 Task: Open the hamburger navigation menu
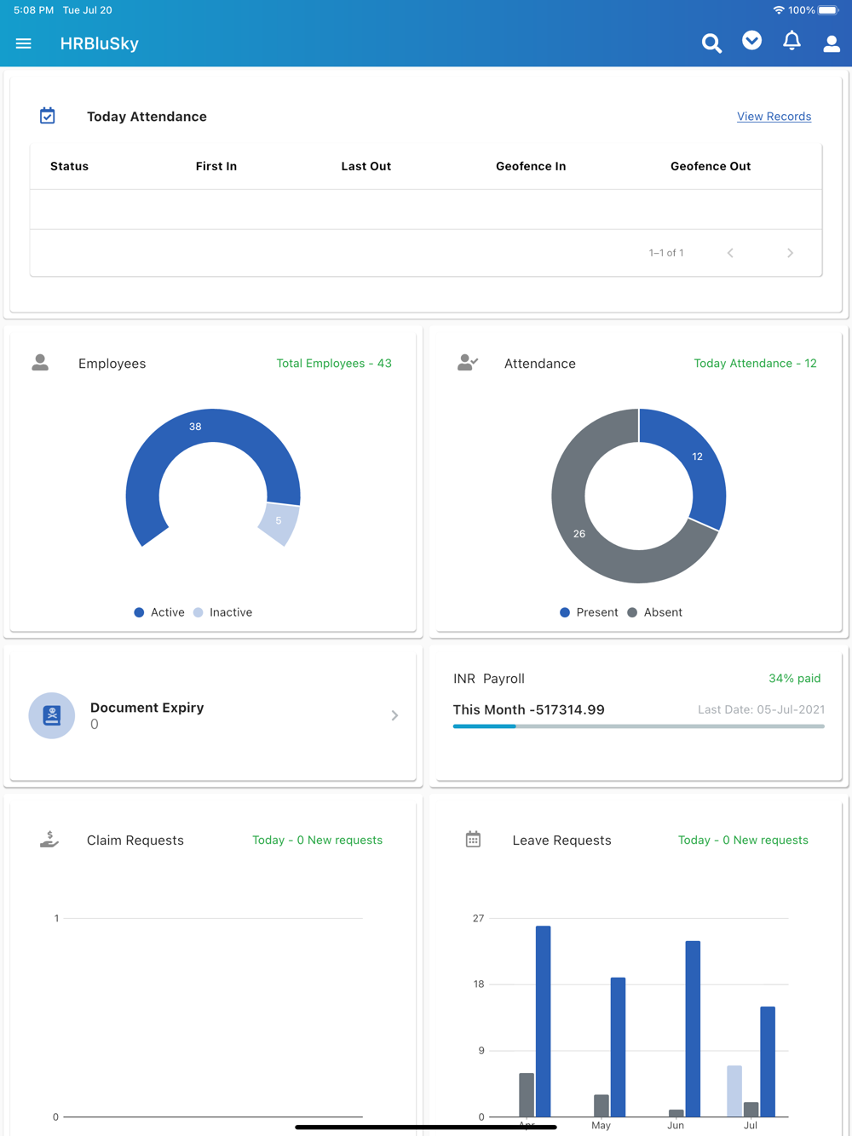click(x=23, y=43)
